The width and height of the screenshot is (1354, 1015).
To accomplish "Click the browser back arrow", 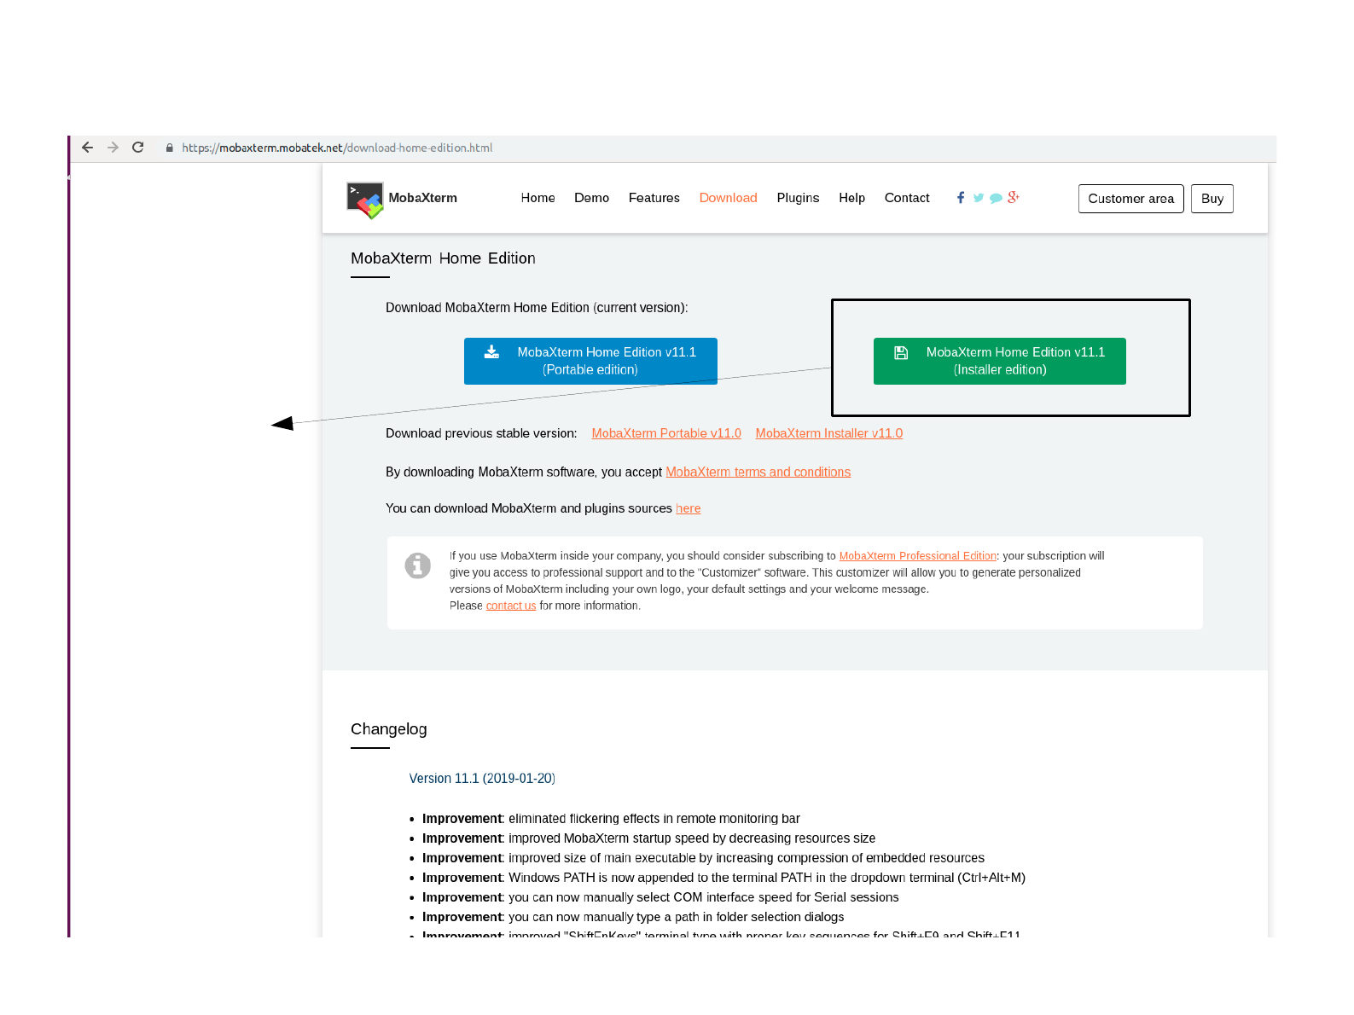I will click(x=87, y=148).
